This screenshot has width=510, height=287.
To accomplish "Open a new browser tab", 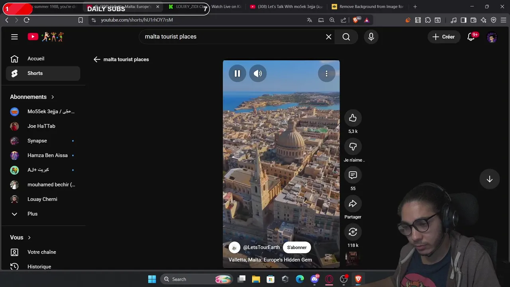I will [x=415, y=6].
